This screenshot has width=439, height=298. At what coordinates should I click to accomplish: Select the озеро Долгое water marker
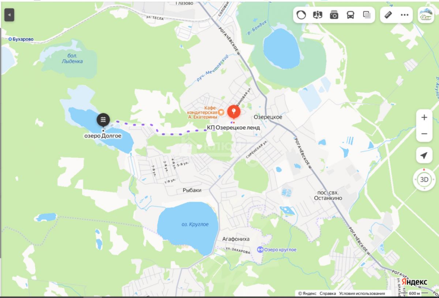(x=103, y=119)
